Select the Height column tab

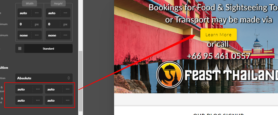[x=58, y=3]
